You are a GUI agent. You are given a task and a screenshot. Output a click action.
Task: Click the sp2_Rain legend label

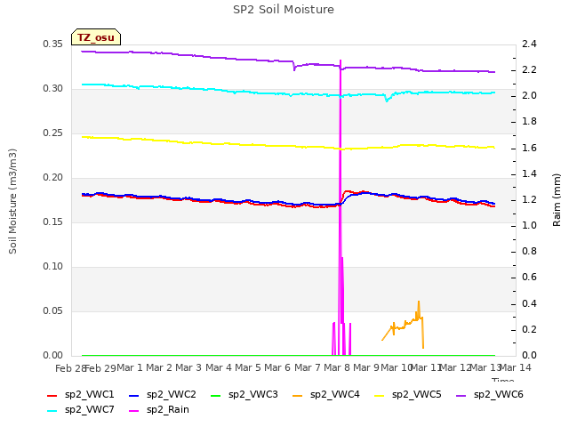tap(168, 409)
